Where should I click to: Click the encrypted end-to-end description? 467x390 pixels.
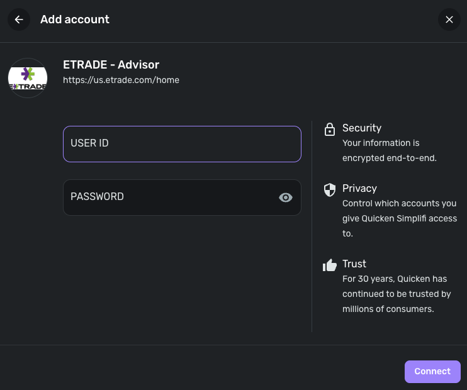[x=389, y=150]
